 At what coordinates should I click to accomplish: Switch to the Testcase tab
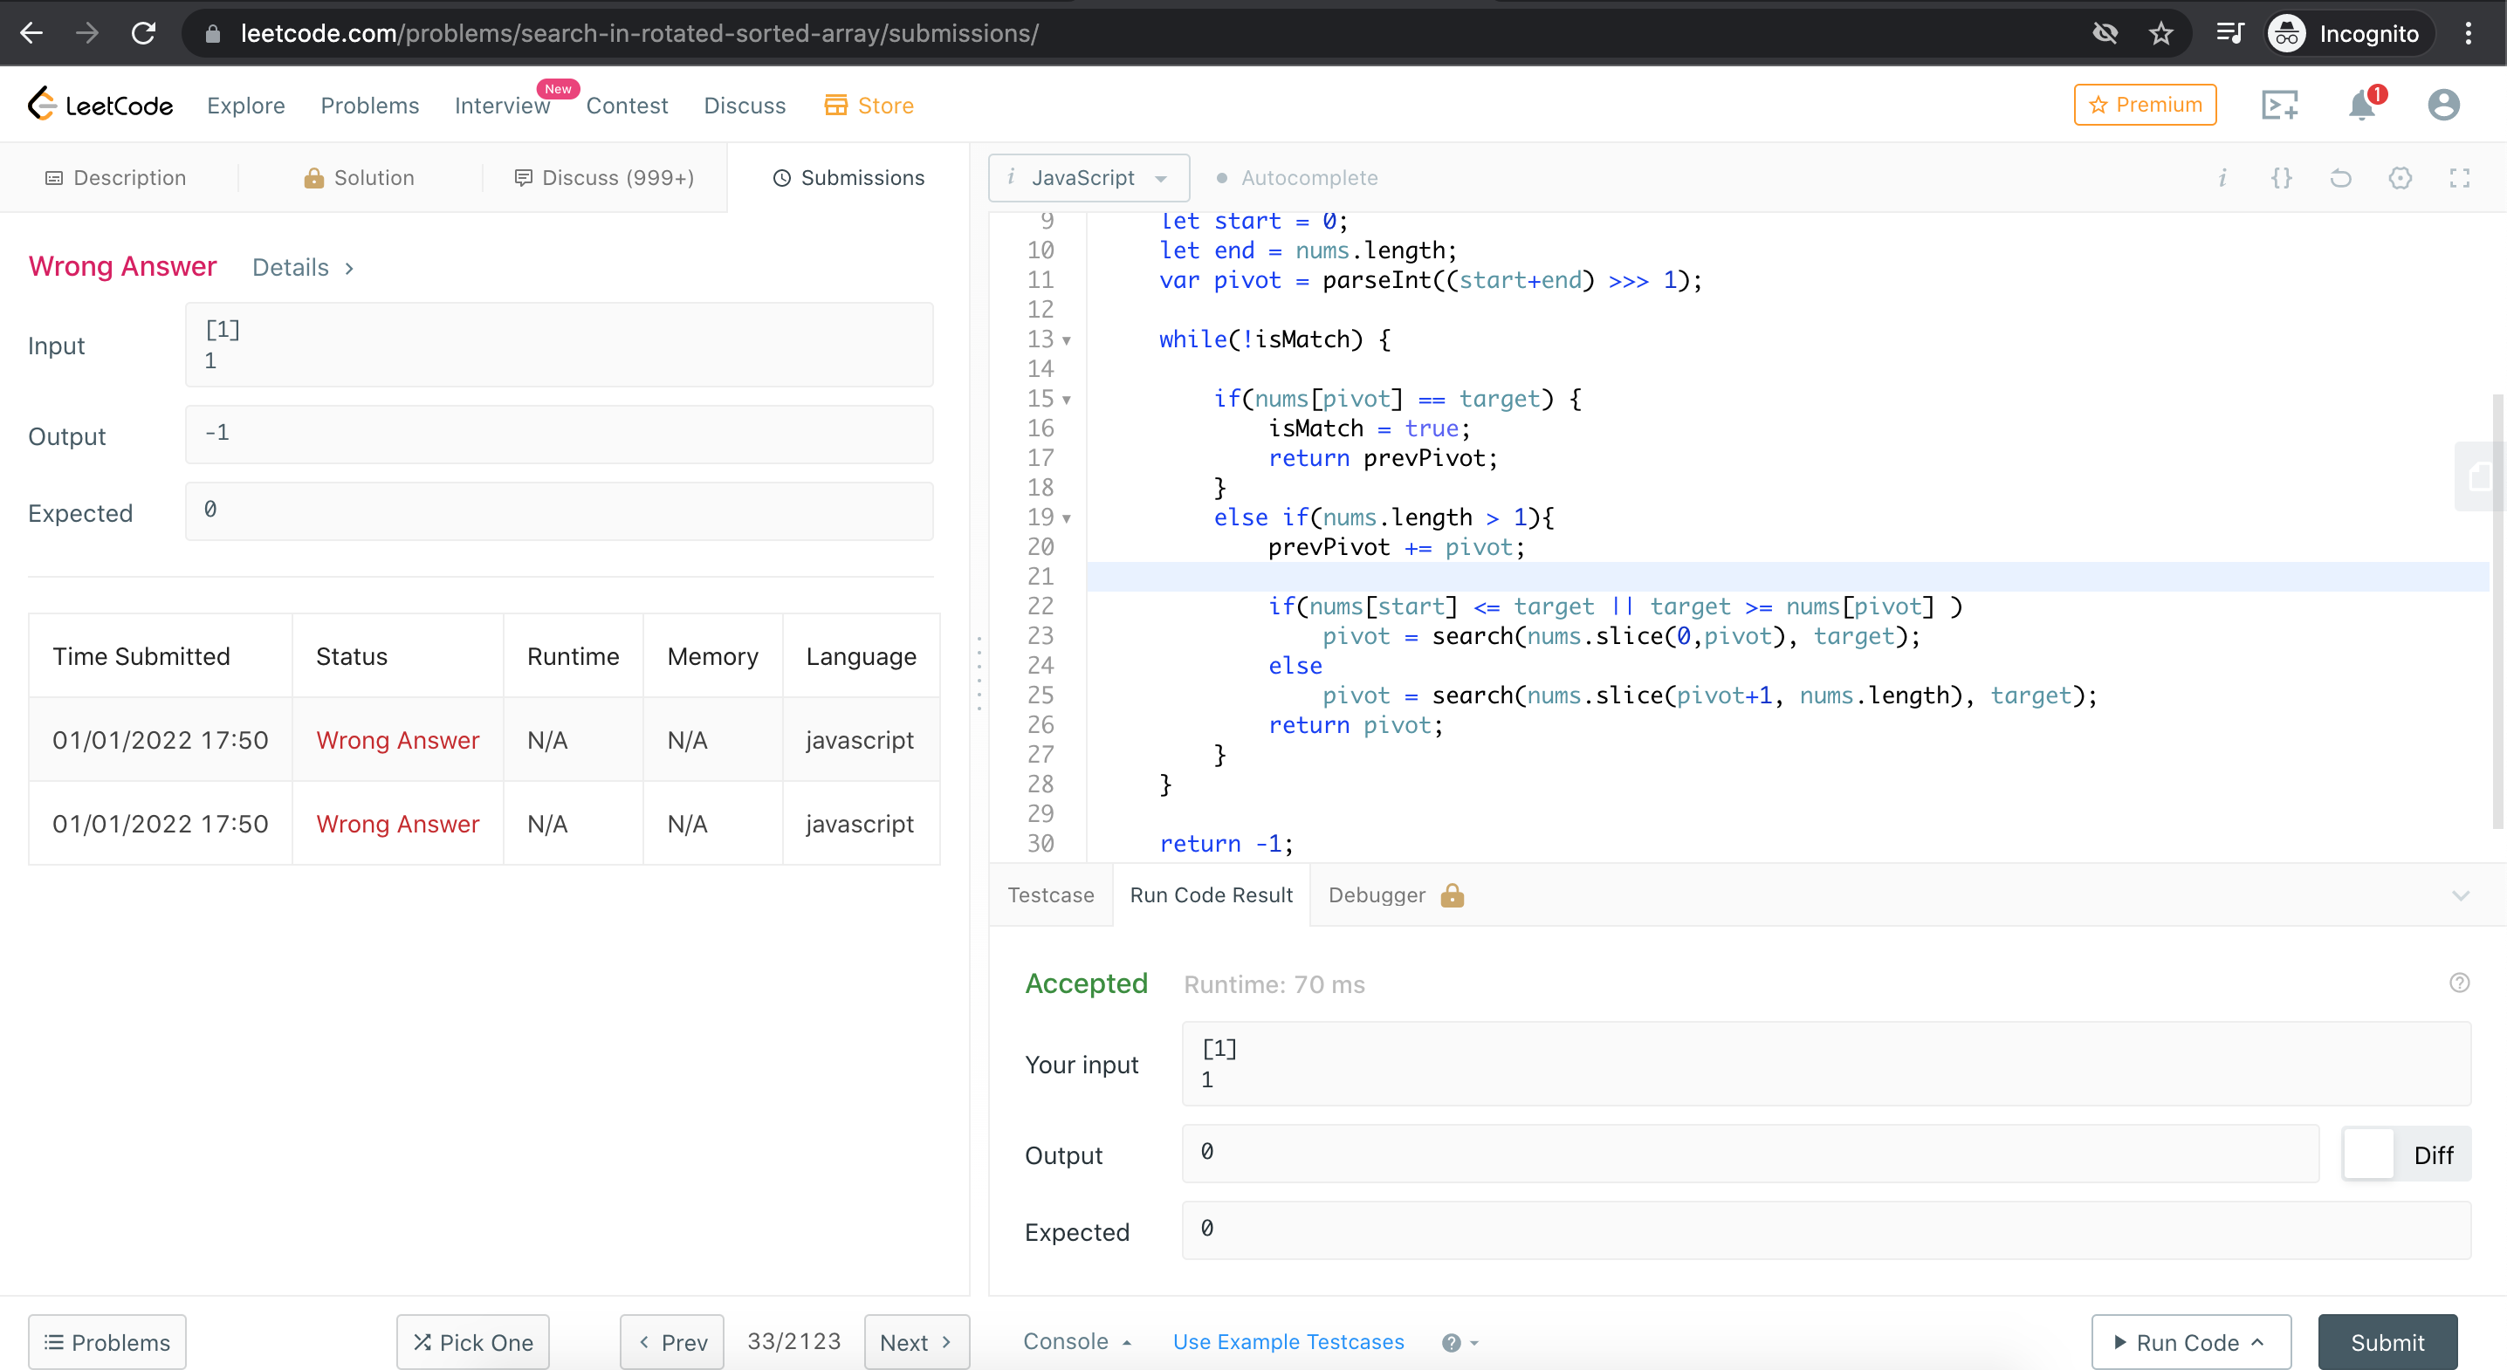(x=1050, y=895)
